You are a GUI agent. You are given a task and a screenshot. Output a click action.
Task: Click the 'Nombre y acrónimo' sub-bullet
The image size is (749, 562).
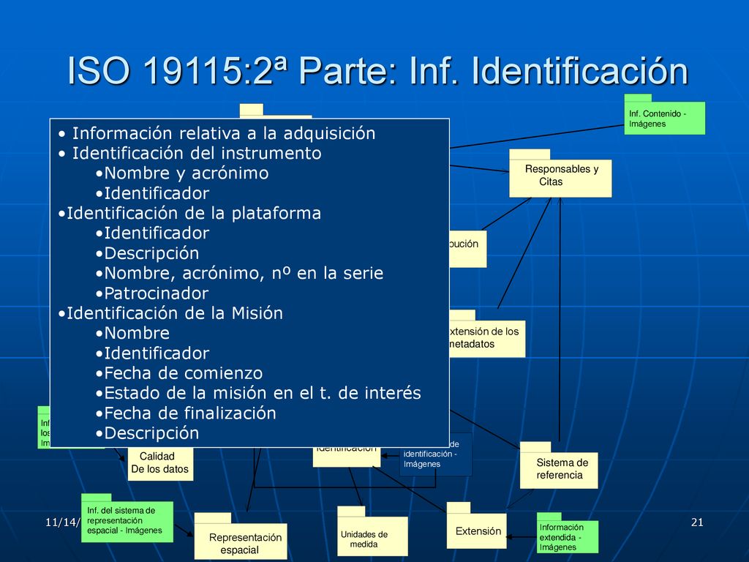[187, 173]
